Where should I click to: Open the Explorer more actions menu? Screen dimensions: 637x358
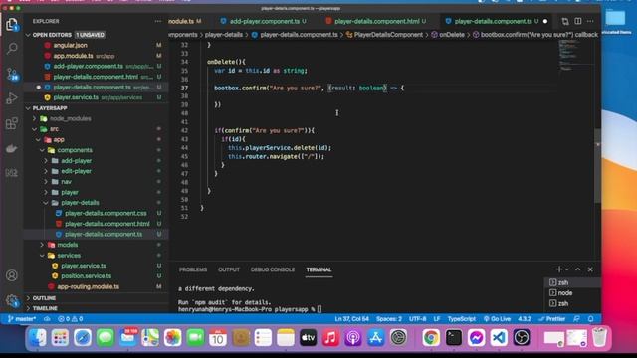158,21
